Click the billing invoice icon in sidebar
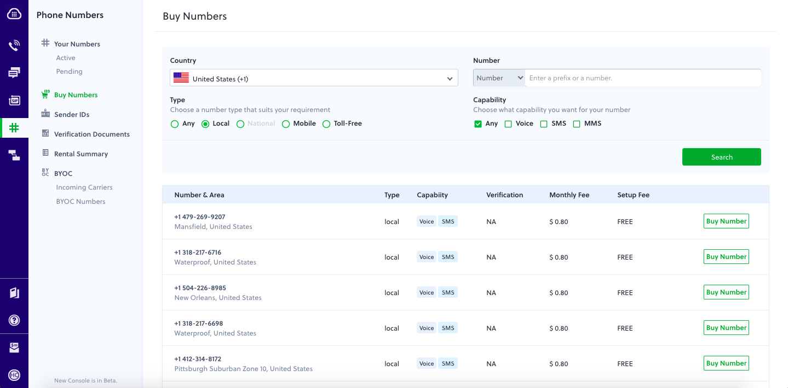This screenshot has height=388, width=788. (x=14, y=348)
